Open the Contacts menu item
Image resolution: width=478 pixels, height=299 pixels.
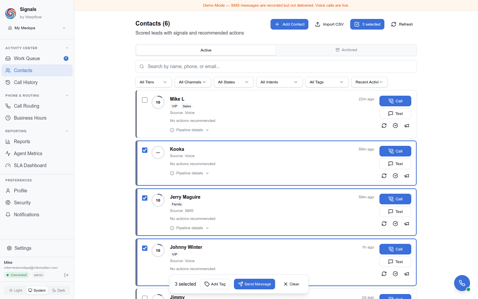[23, 70]
